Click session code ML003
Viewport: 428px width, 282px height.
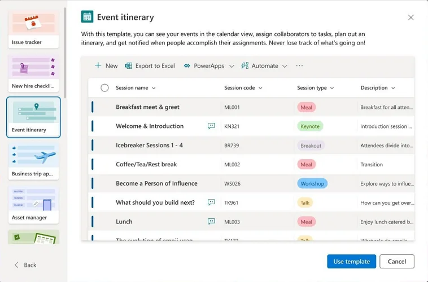[232, 222]
